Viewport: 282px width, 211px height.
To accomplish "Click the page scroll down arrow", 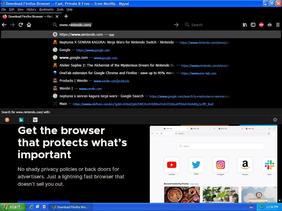I will [280, 200].
